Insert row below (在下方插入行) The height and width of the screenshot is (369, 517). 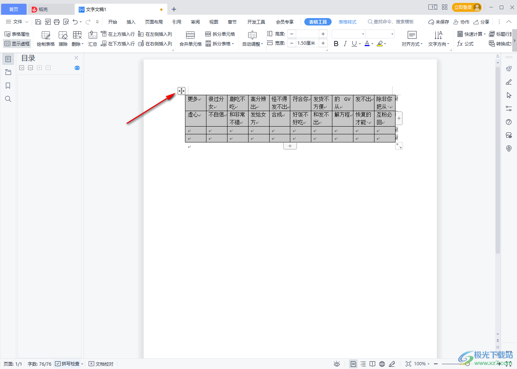[118, 44]
